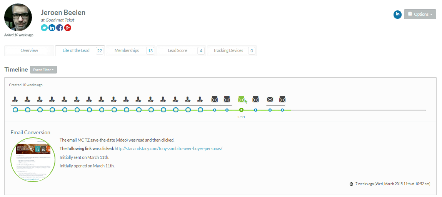The image size is (442, 197).
Task: Open the LinkedIn icon under the name
Action: [52, 28]
